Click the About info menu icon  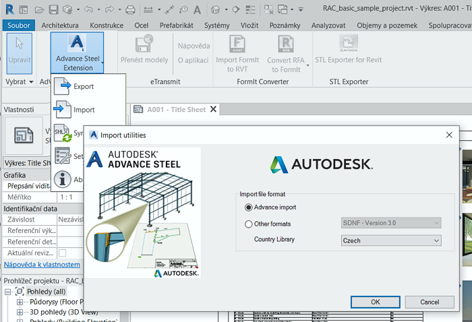62,179
